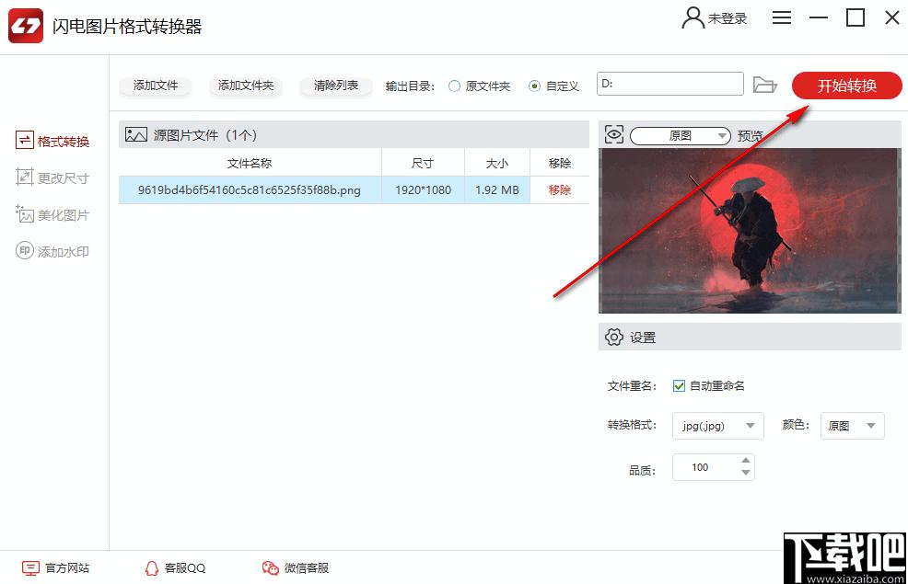The width and height of the screenshot is (908, 584).
Task: Click the app logo icon in title bar
Action: click(26, 26)
